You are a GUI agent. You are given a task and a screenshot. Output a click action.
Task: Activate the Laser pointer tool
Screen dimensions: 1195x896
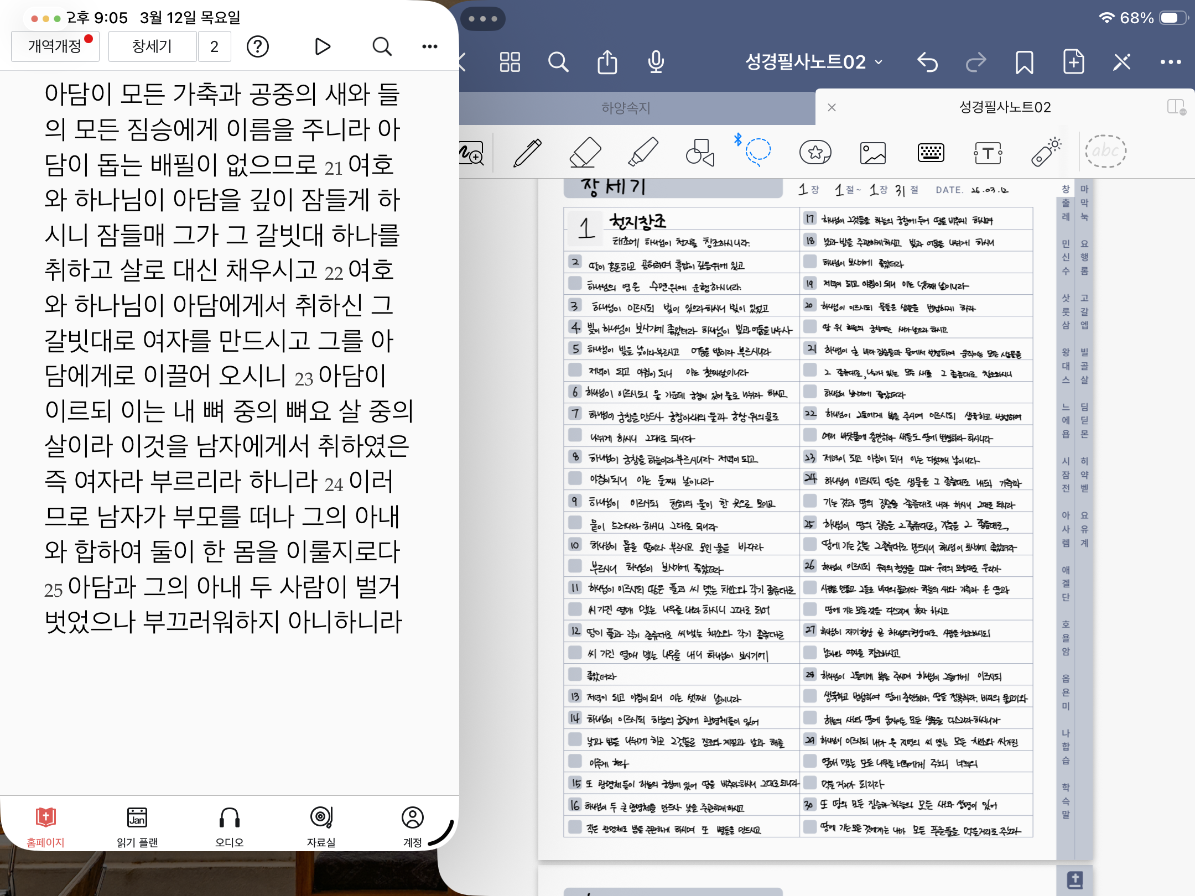1046,152
